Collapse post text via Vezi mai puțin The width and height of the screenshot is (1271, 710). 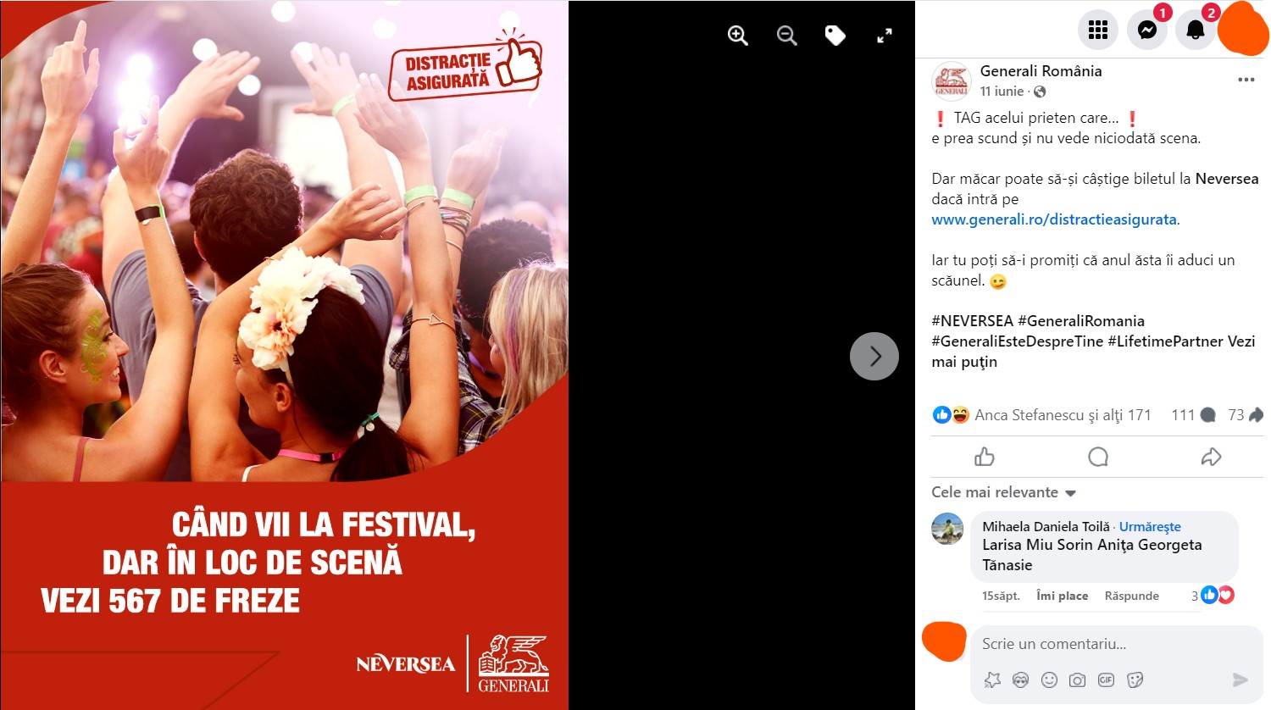1093,352
